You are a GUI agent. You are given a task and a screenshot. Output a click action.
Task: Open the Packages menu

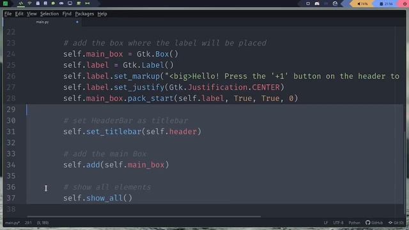coord(84,14)
